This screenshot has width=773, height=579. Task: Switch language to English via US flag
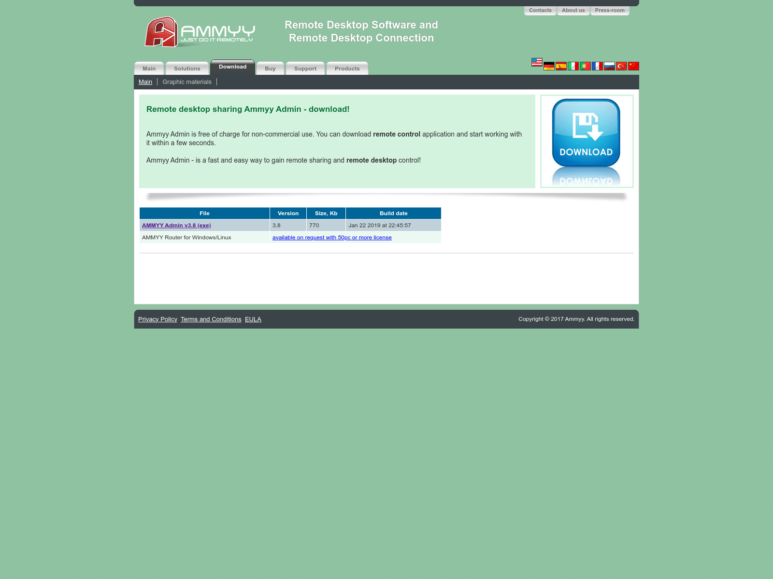click(x=537, y=62)
